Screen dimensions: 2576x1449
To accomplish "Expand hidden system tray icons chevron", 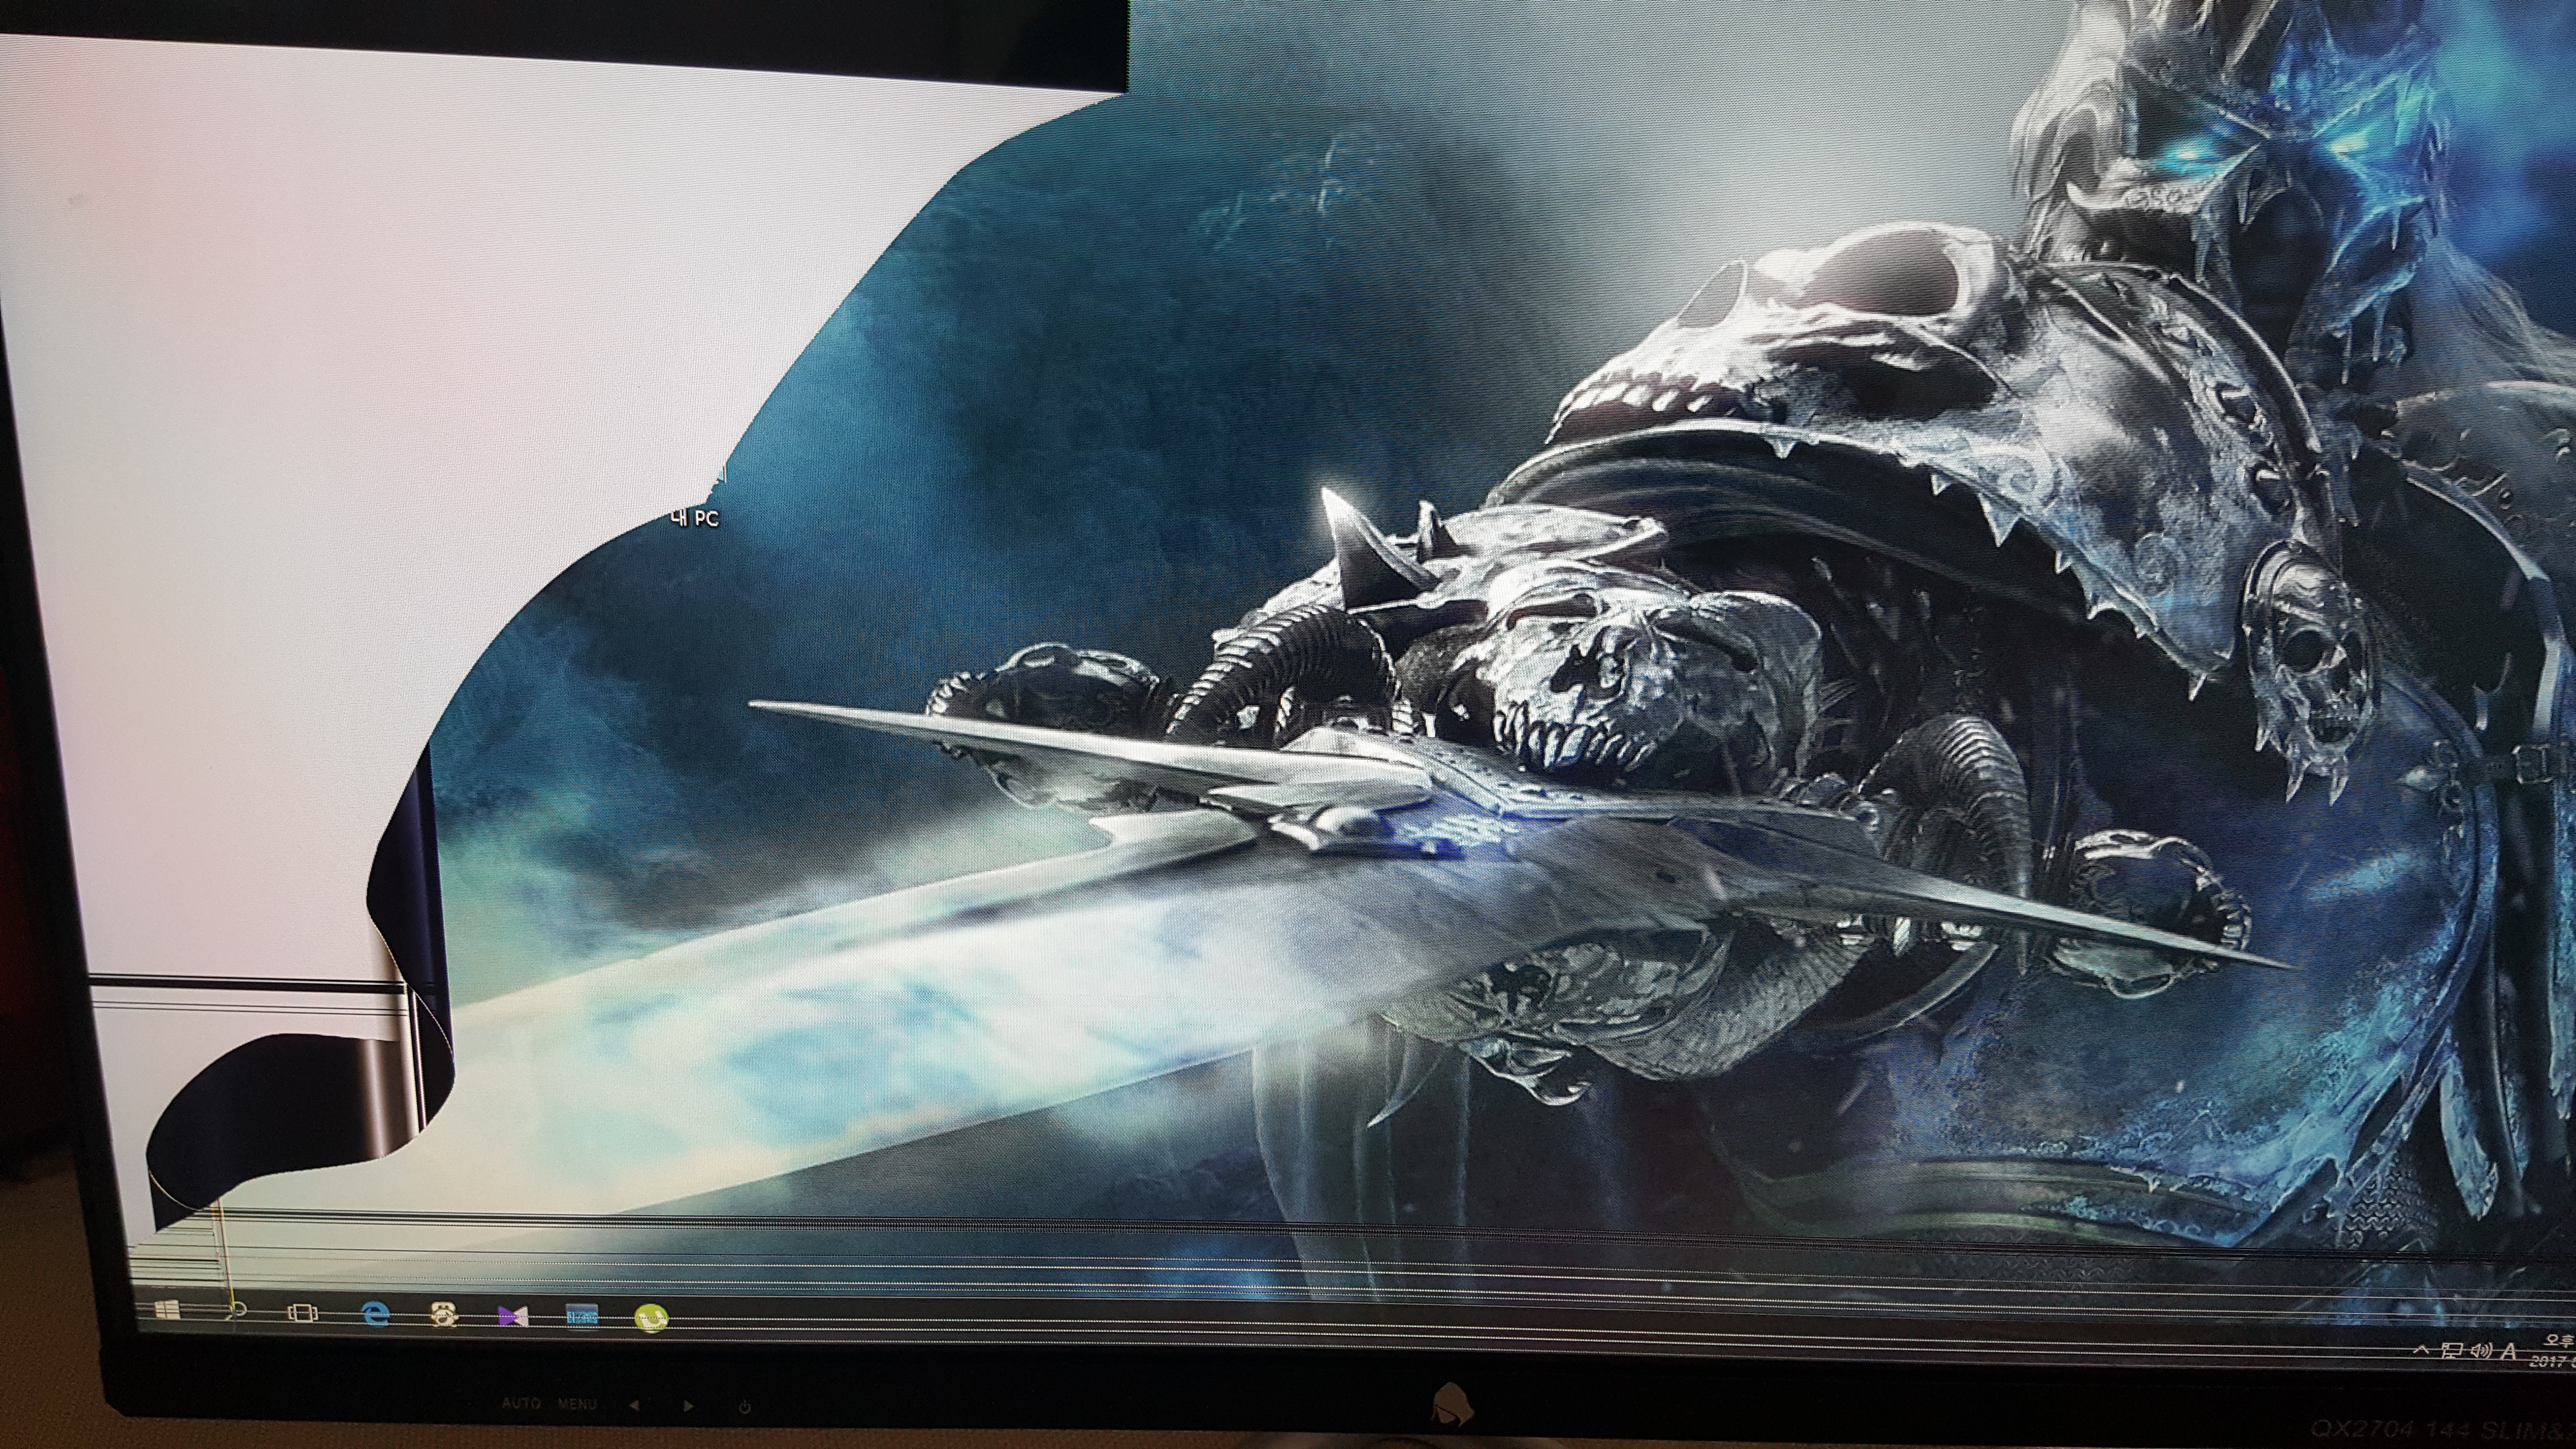I will (2421, 1350).
